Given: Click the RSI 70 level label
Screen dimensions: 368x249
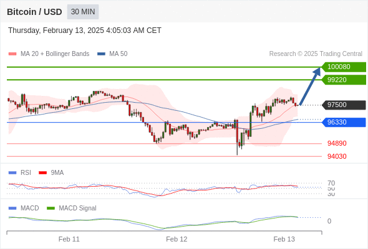Looking at the screenshot, I should pyautogui.click(x=331, y=183).
